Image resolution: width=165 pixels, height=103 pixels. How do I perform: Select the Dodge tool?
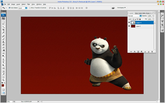3,56
